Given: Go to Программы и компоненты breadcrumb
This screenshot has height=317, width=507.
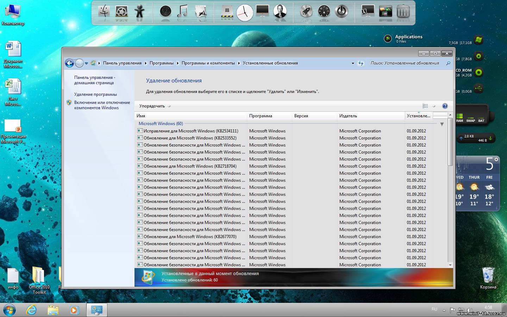Looking at the screenshot, I should point(208,63).
